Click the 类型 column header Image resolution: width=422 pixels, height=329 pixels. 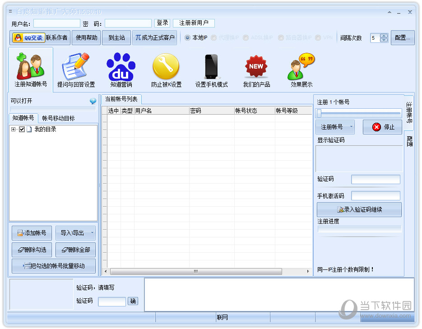pyautogui.click(x=127, y=111)
